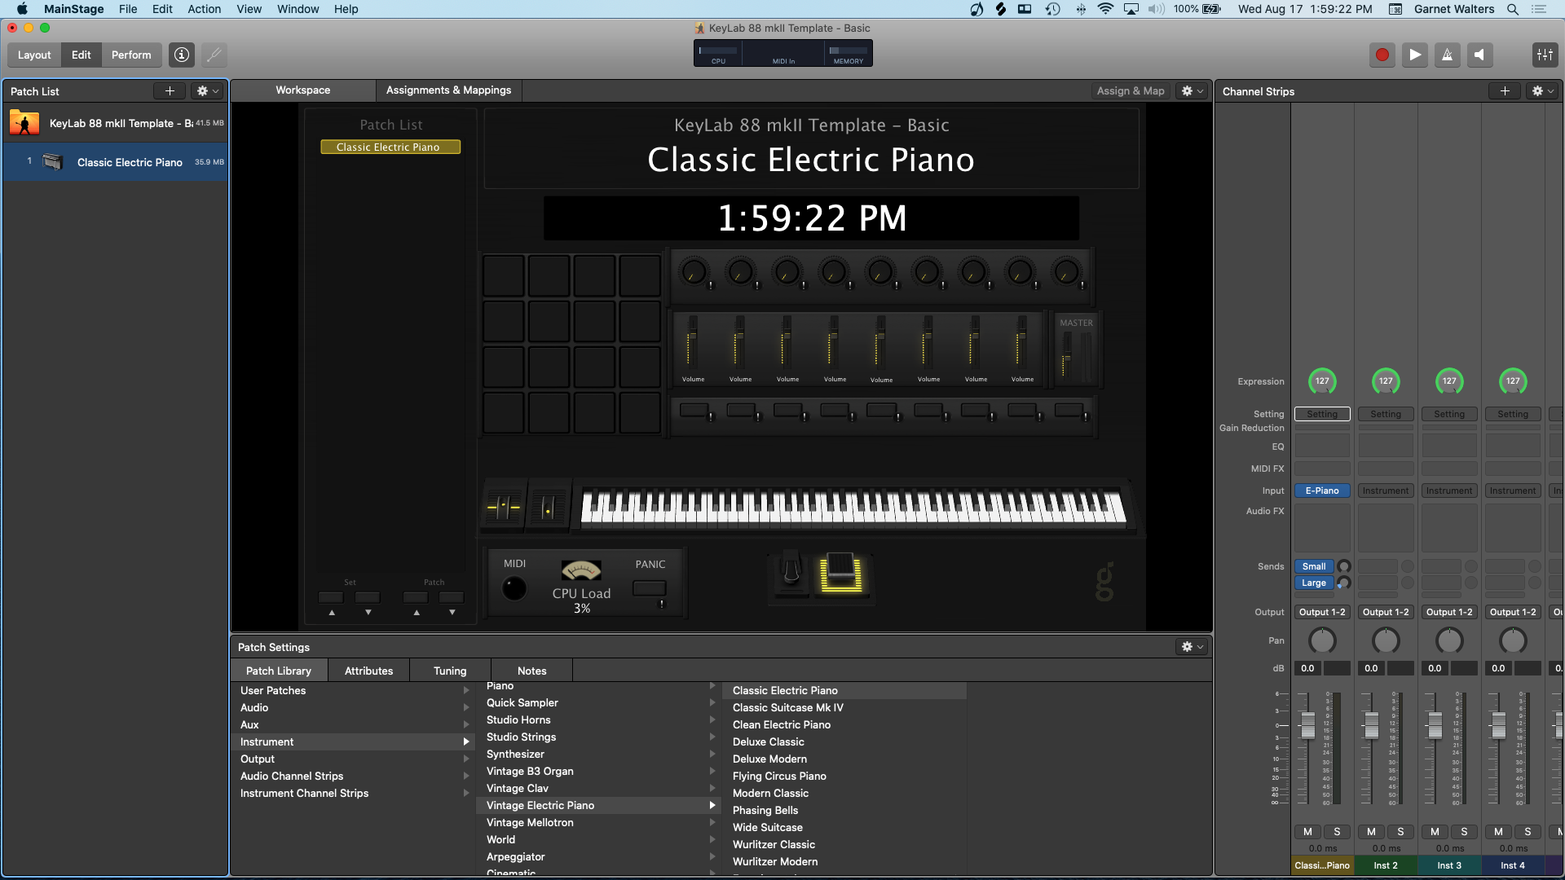Click the PANIC button in workspace
The image size is (1565, 880).
[650, 588]
